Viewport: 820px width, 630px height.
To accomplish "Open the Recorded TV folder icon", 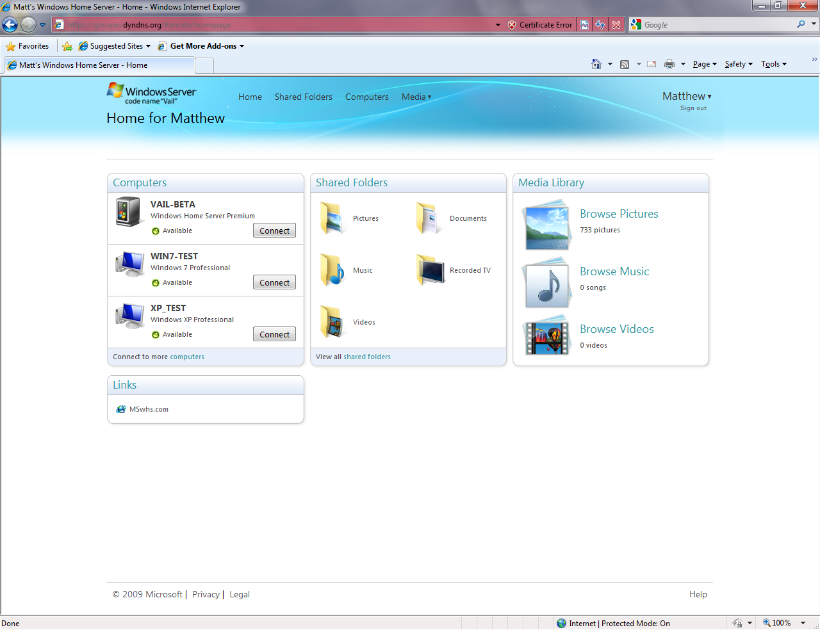I will tap(430, 270).
